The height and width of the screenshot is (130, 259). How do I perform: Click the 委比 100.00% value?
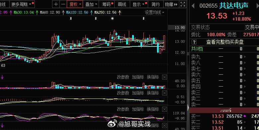click(216, 34)
